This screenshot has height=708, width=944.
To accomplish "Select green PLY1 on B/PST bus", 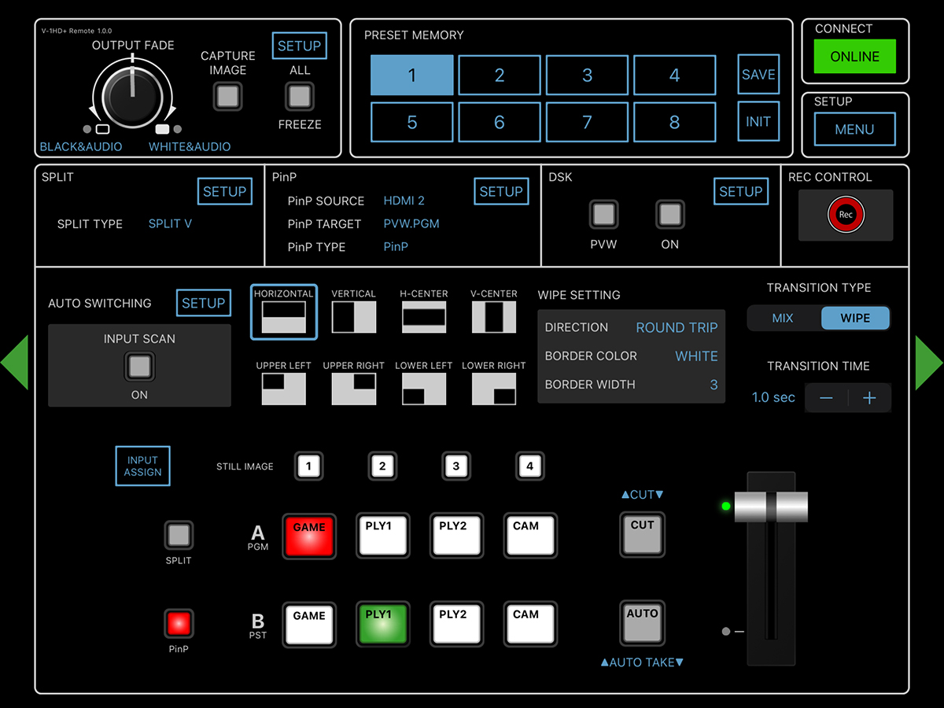I will 382,625.
